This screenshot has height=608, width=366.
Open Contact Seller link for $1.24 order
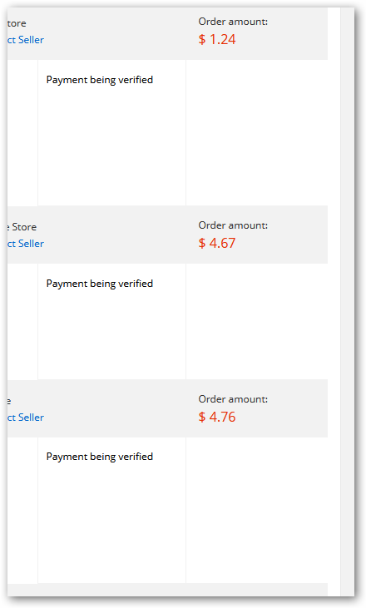26,40
